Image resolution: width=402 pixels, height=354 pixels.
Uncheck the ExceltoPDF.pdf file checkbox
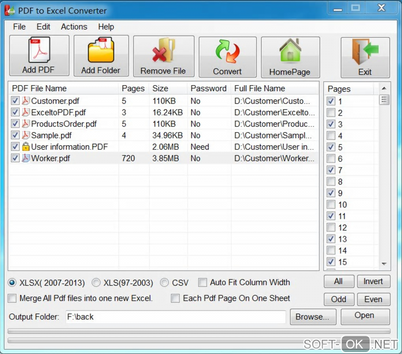point(15,112)
